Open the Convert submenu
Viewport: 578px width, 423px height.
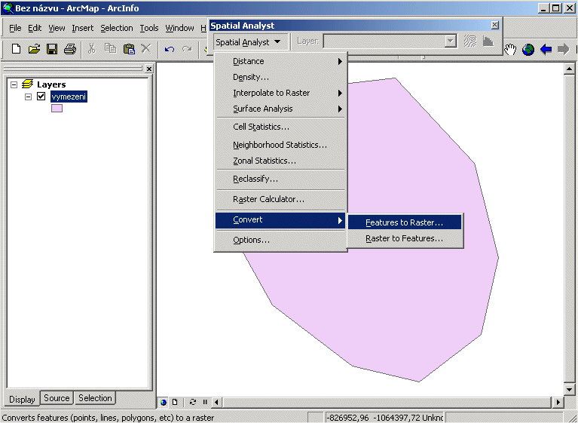tap(280, 220)
